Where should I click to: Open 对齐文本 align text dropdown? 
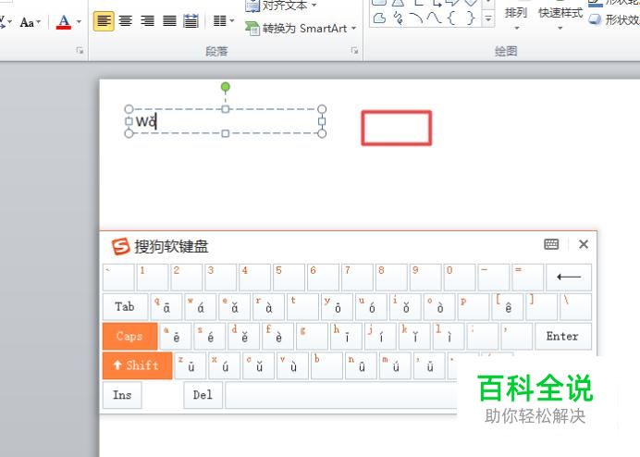282,6
